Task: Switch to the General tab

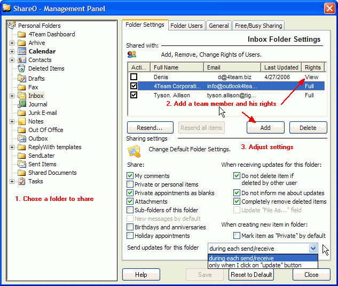Action: (219, 26)
